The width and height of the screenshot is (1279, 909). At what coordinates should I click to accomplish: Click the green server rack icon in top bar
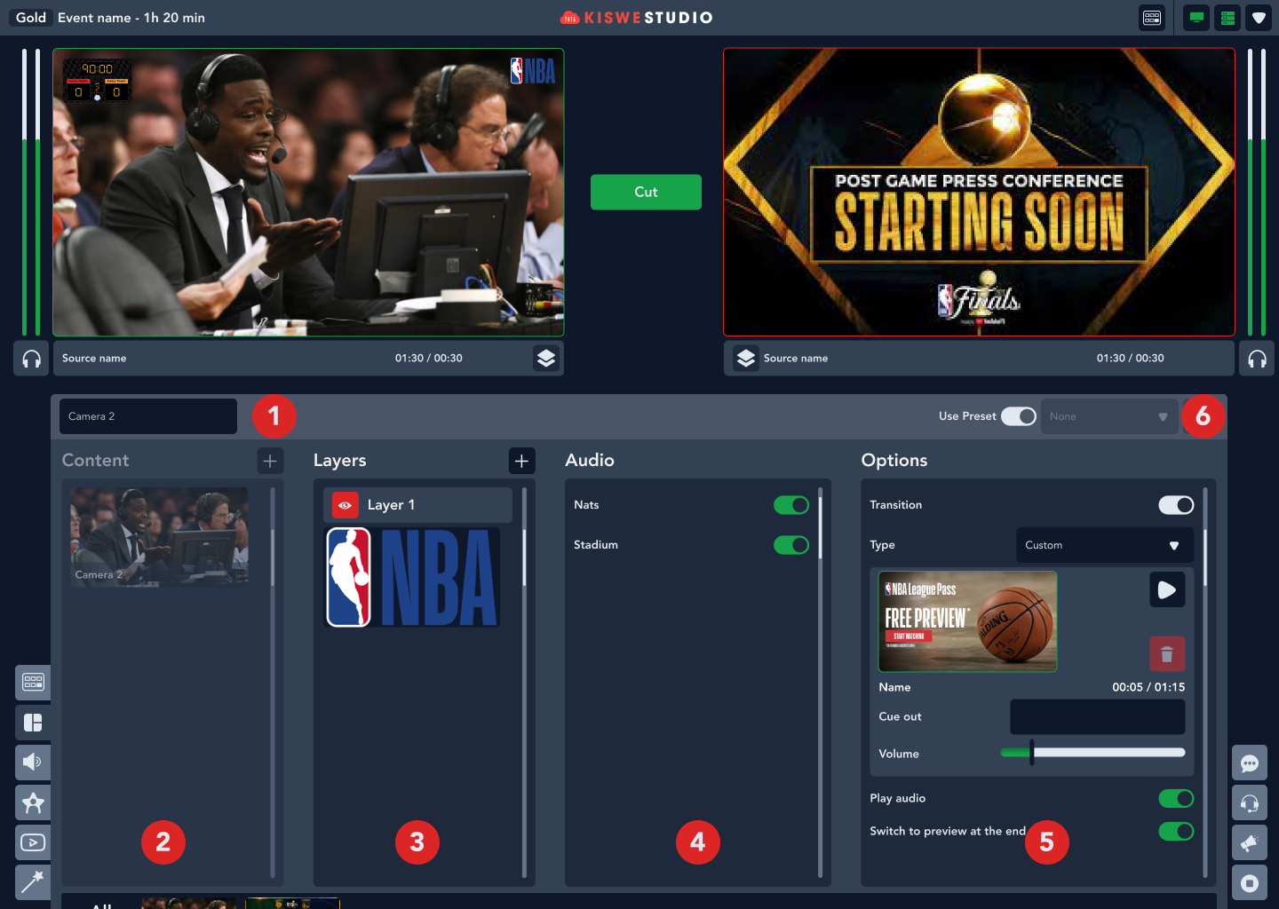(1228, 18)
